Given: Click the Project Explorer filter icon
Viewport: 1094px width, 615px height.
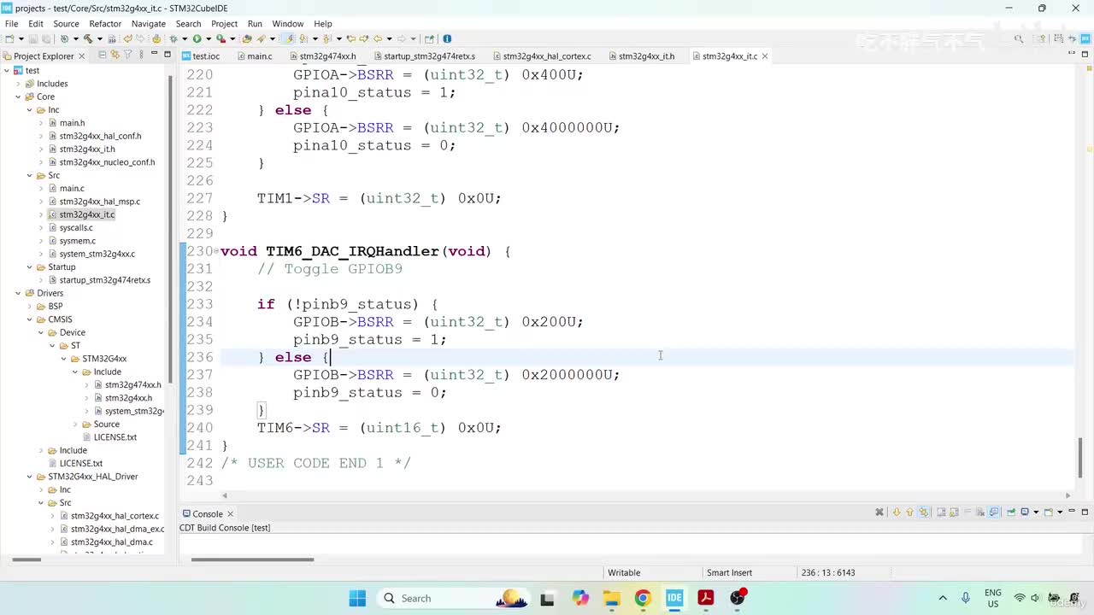Looking at the screenshot, I should click(128, 56).
